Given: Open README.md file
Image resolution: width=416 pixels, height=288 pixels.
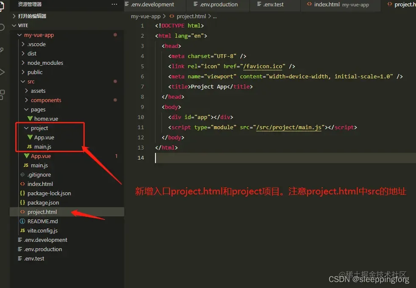Looking at the screenshot, I should click(x=42, y=221).
